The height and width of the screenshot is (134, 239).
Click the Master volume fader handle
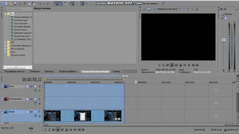224,40
